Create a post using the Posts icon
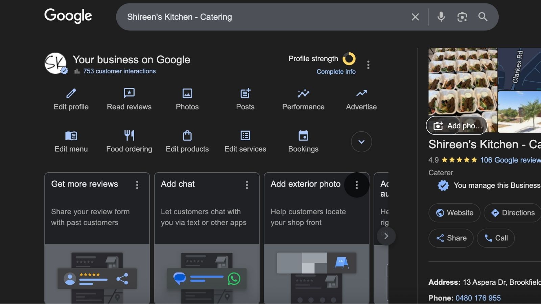 click(245, 93)
